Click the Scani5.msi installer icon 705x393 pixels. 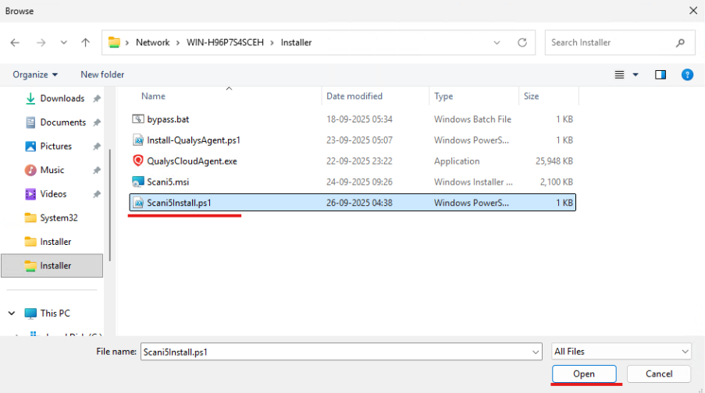(x=138, y=182)
